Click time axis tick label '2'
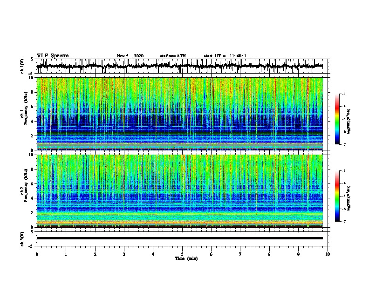Image resolution: width=369 pixels, height=285 pixels. [x=95, y=254]
